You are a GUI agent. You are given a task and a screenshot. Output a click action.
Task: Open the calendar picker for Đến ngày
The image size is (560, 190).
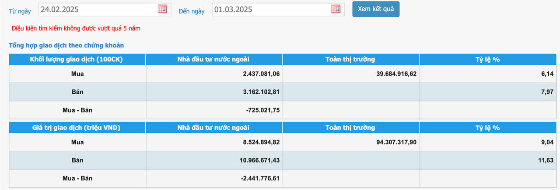click(x=336, y=9)
